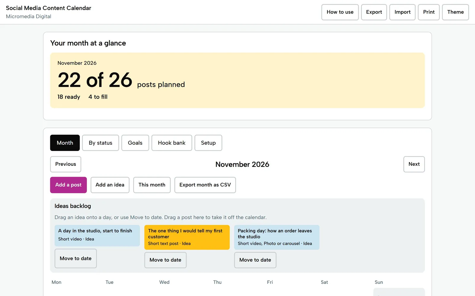Click the 'Wed' column header

[x=164, y=282]
